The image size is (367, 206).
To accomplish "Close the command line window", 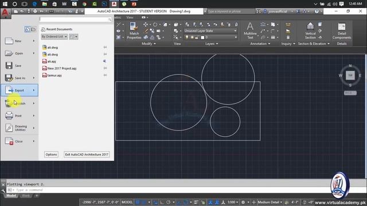I will (3, 184).
